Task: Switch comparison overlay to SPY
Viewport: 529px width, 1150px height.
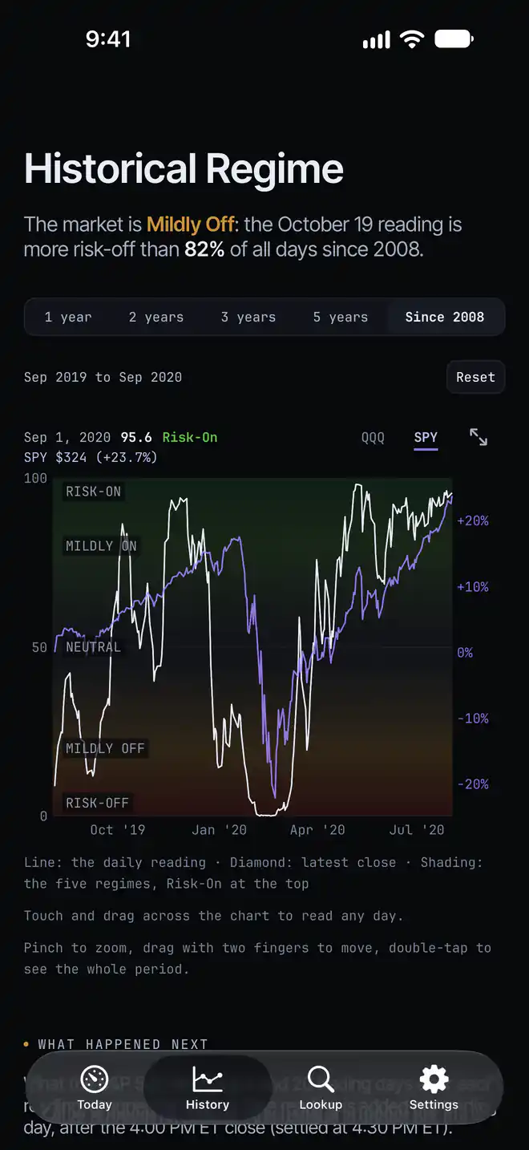Action: coord(426,438)
